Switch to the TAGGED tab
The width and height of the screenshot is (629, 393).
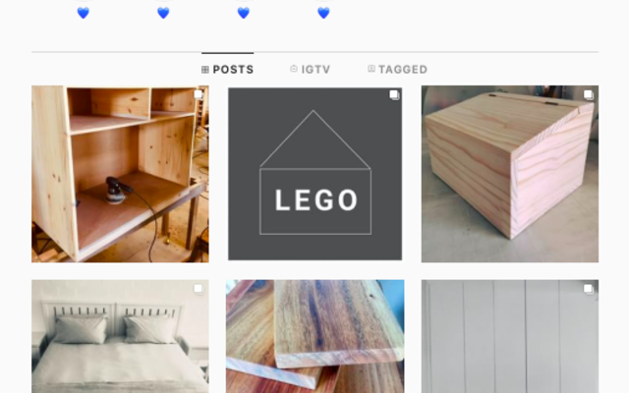[x=397, y=70]
